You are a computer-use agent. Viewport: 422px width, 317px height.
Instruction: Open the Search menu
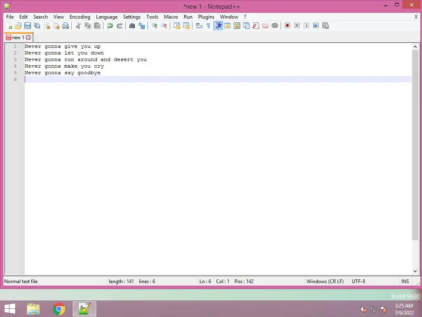[x=40, y=17]
